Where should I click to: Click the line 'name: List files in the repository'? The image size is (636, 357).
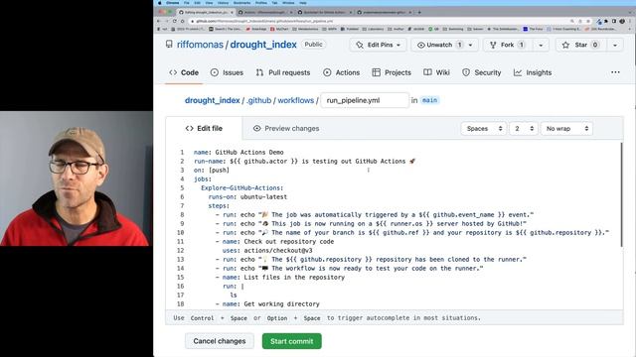coord(283,278)
